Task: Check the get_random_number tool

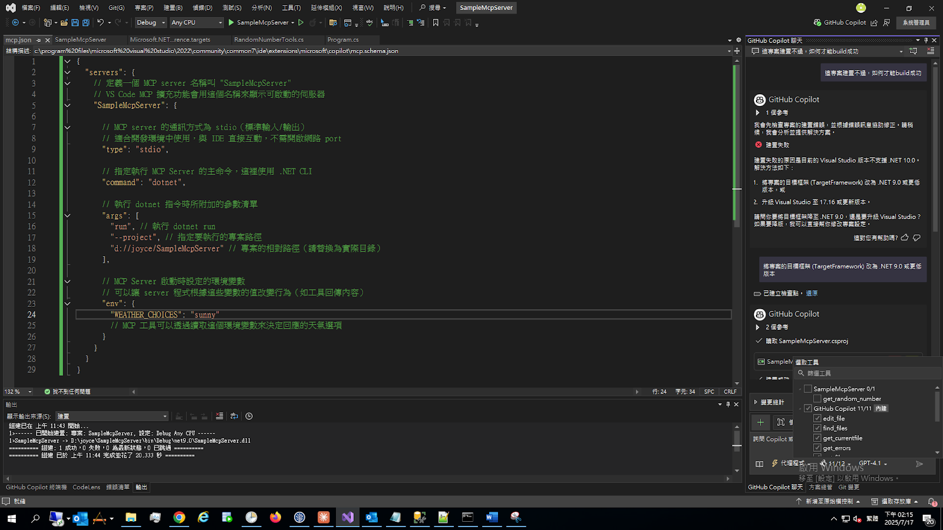Action: (x=817, y=399)
